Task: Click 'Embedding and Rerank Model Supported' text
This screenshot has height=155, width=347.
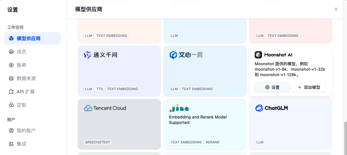Action: click(x=198, y=120)
